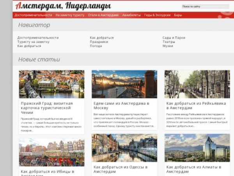Click Достопримечательности link in the Навигатор list
Screen dimensions: 234x176
click(x=38, y=38)
